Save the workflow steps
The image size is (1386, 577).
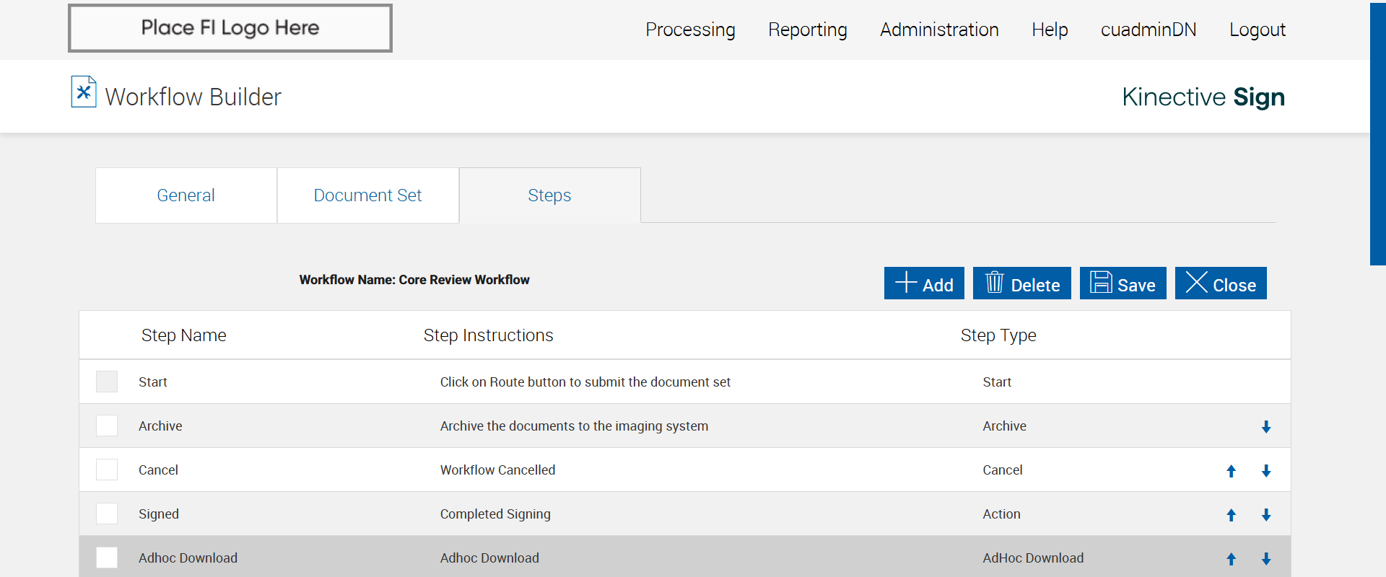(1123, 283)
